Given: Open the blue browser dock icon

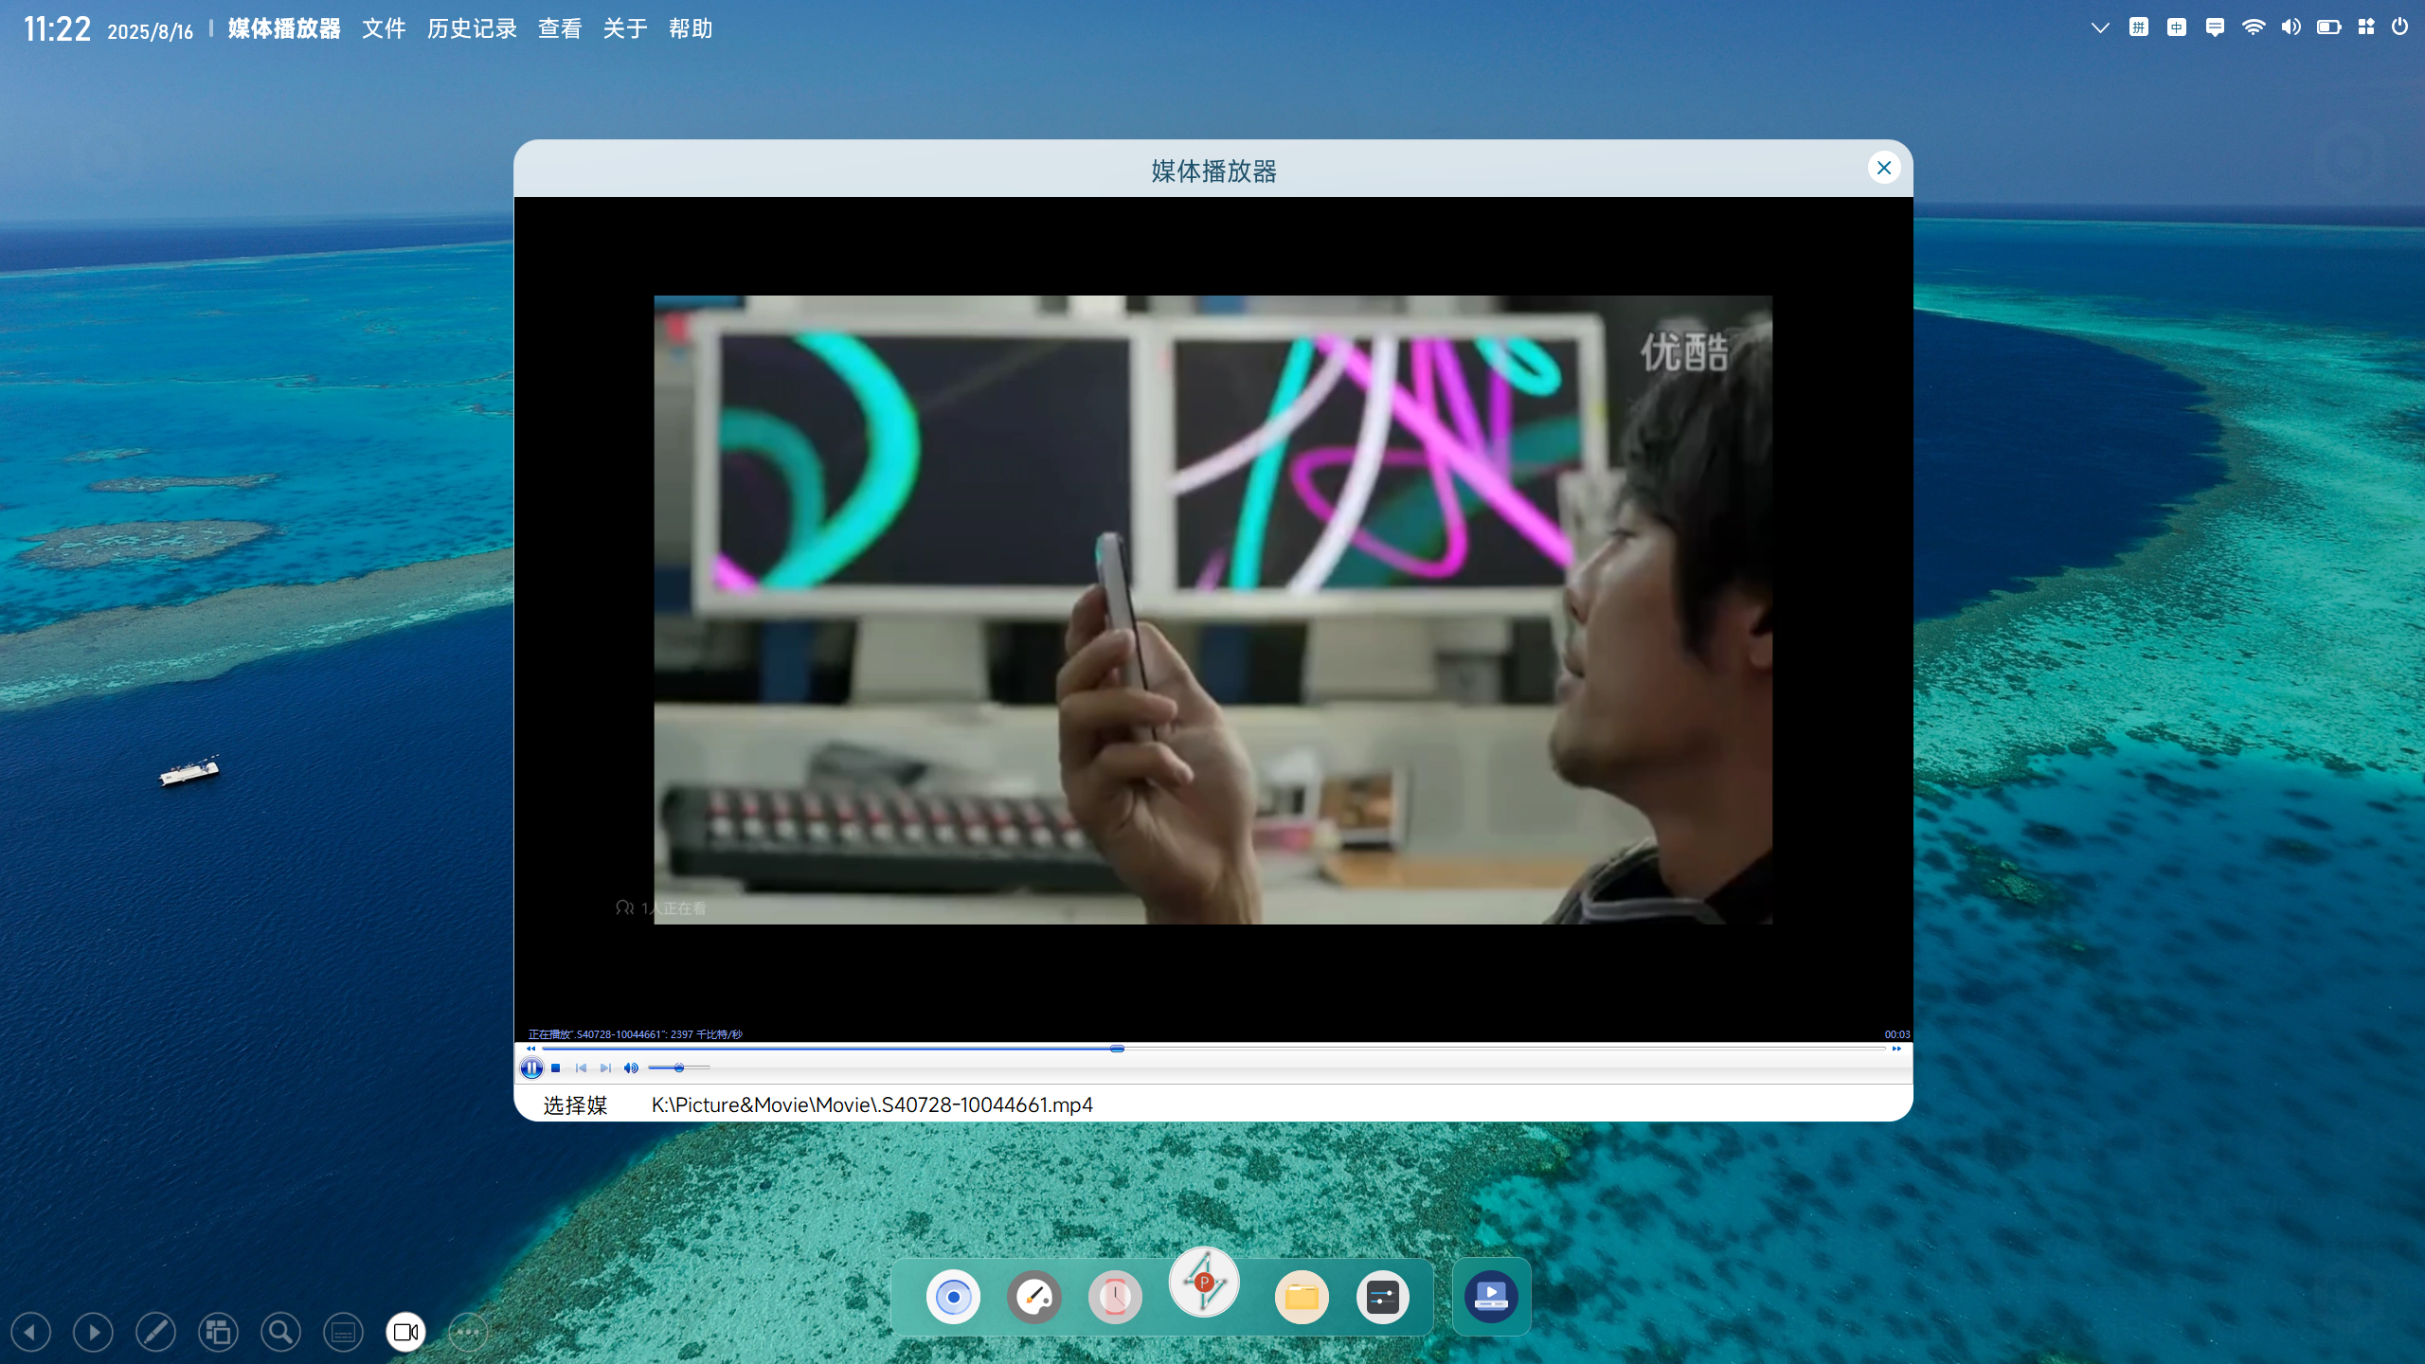Looking at the screenshot, I should [953, 1297].
